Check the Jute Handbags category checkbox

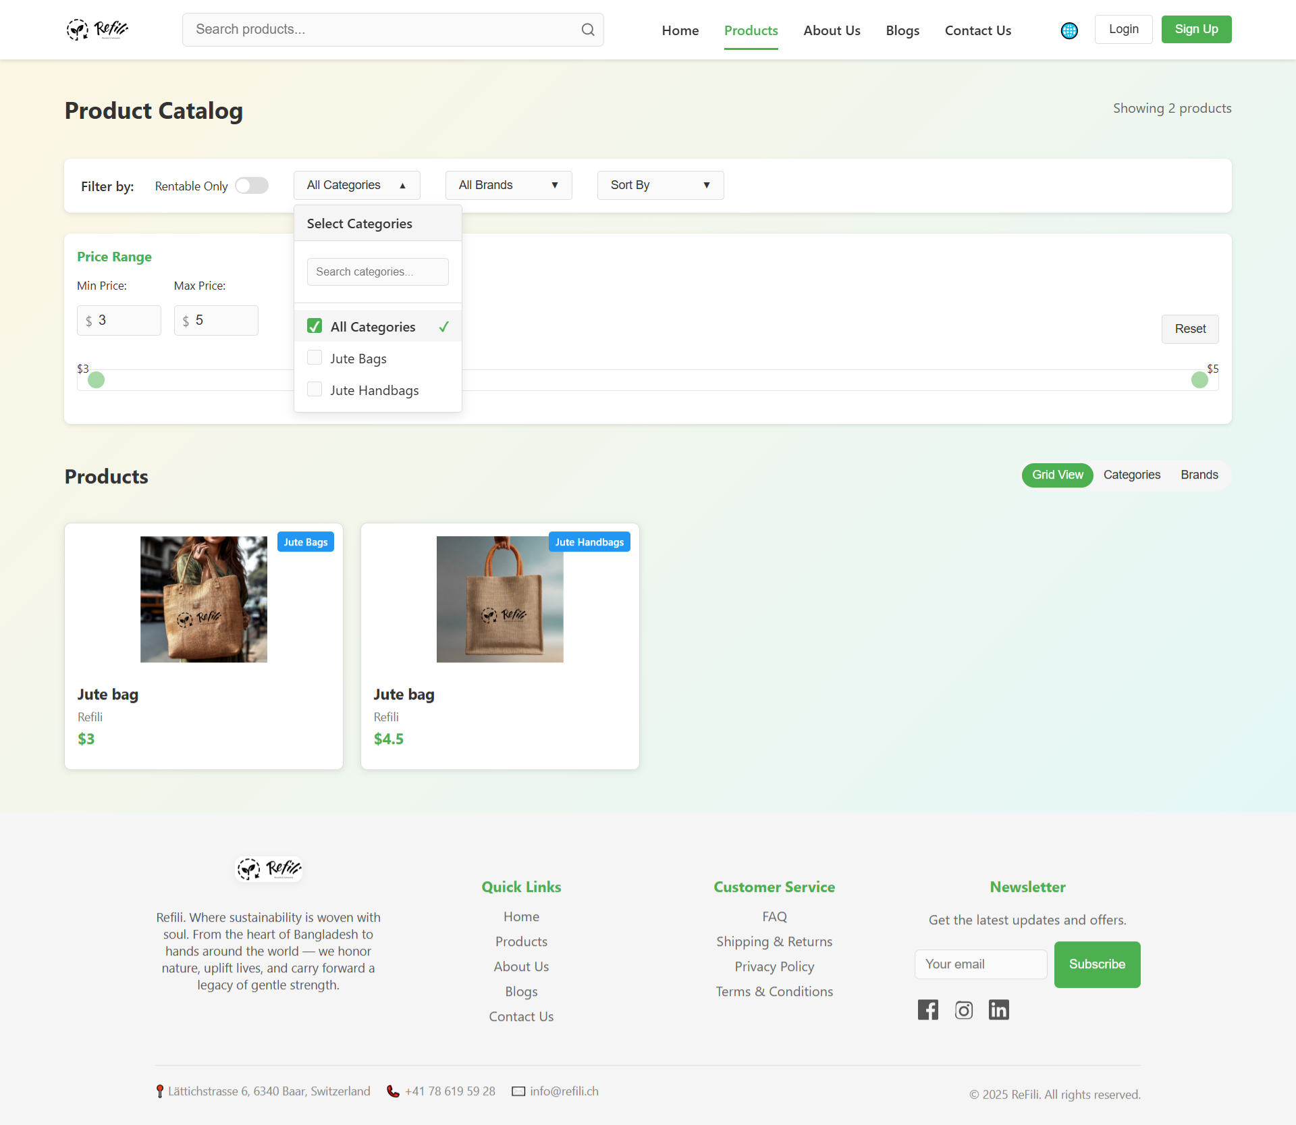(315, 390)
